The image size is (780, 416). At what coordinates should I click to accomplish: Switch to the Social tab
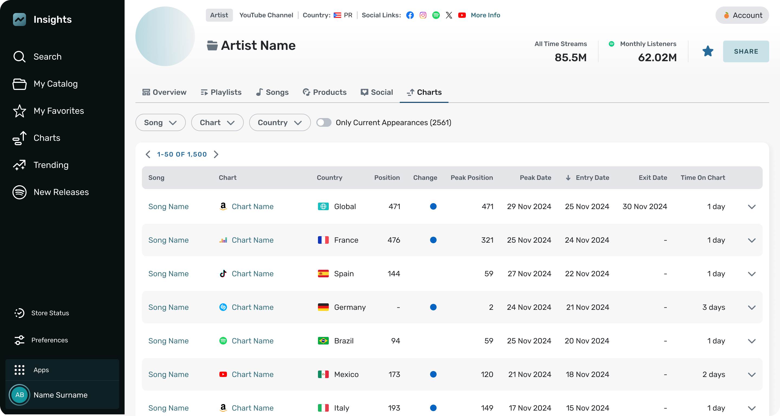(x=377, y=92)
